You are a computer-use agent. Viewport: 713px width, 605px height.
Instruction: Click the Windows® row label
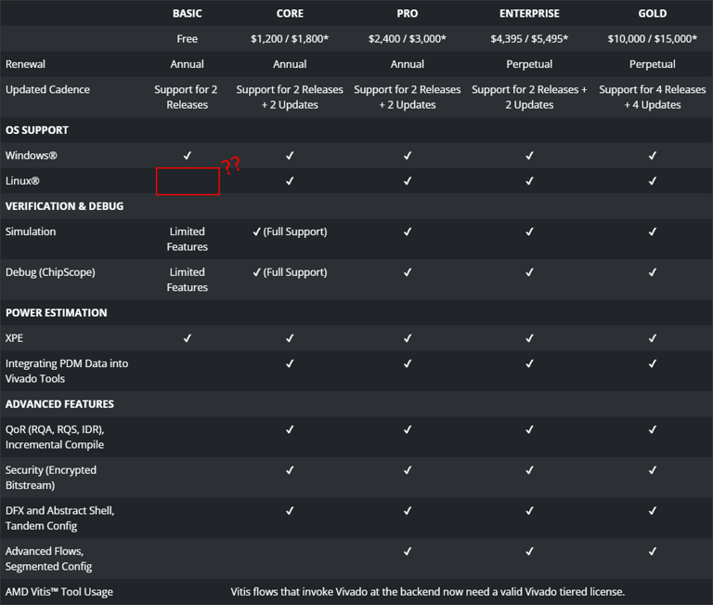(x=31, y=156)
